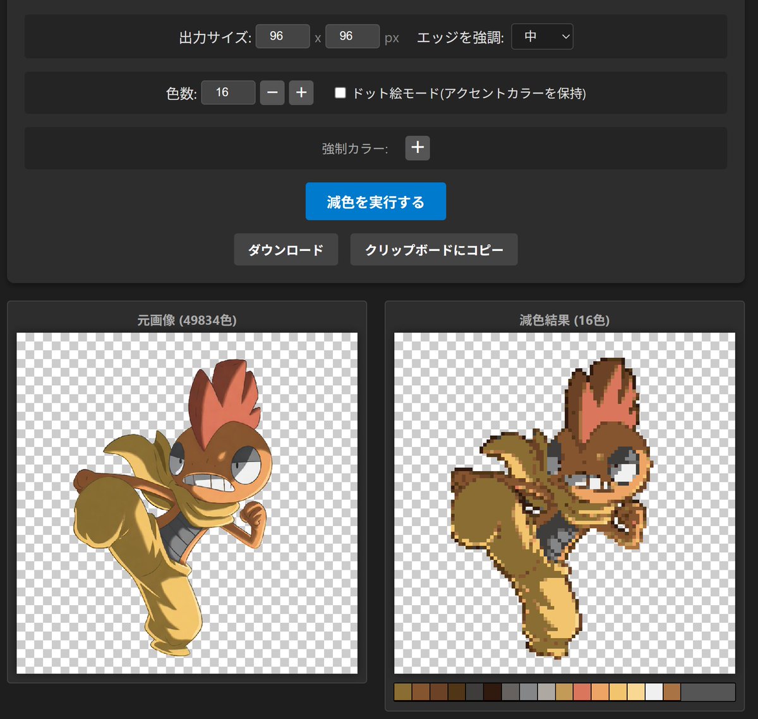Select the near-white palette swatch
Screen dimensions: 758x719
(x=654, y=692)
